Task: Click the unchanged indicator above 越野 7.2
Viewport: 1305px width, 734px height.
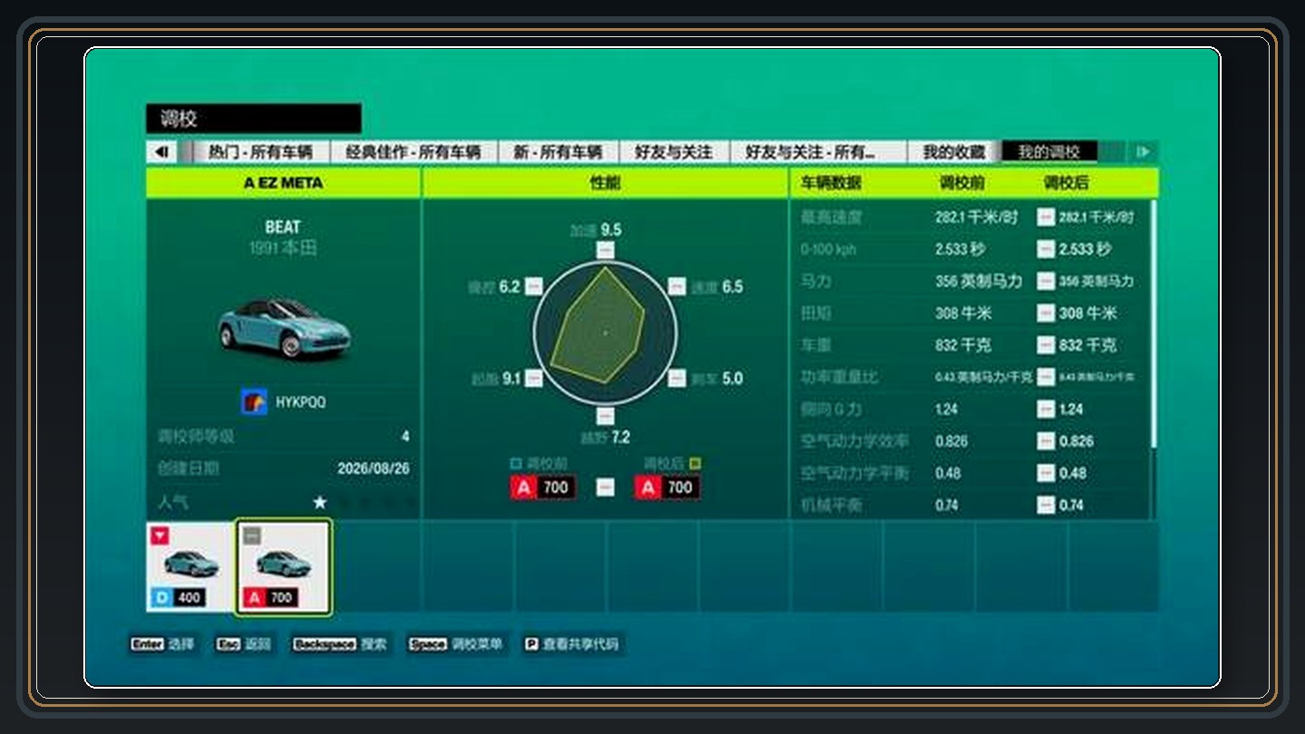Action: (x=605, y=416)
